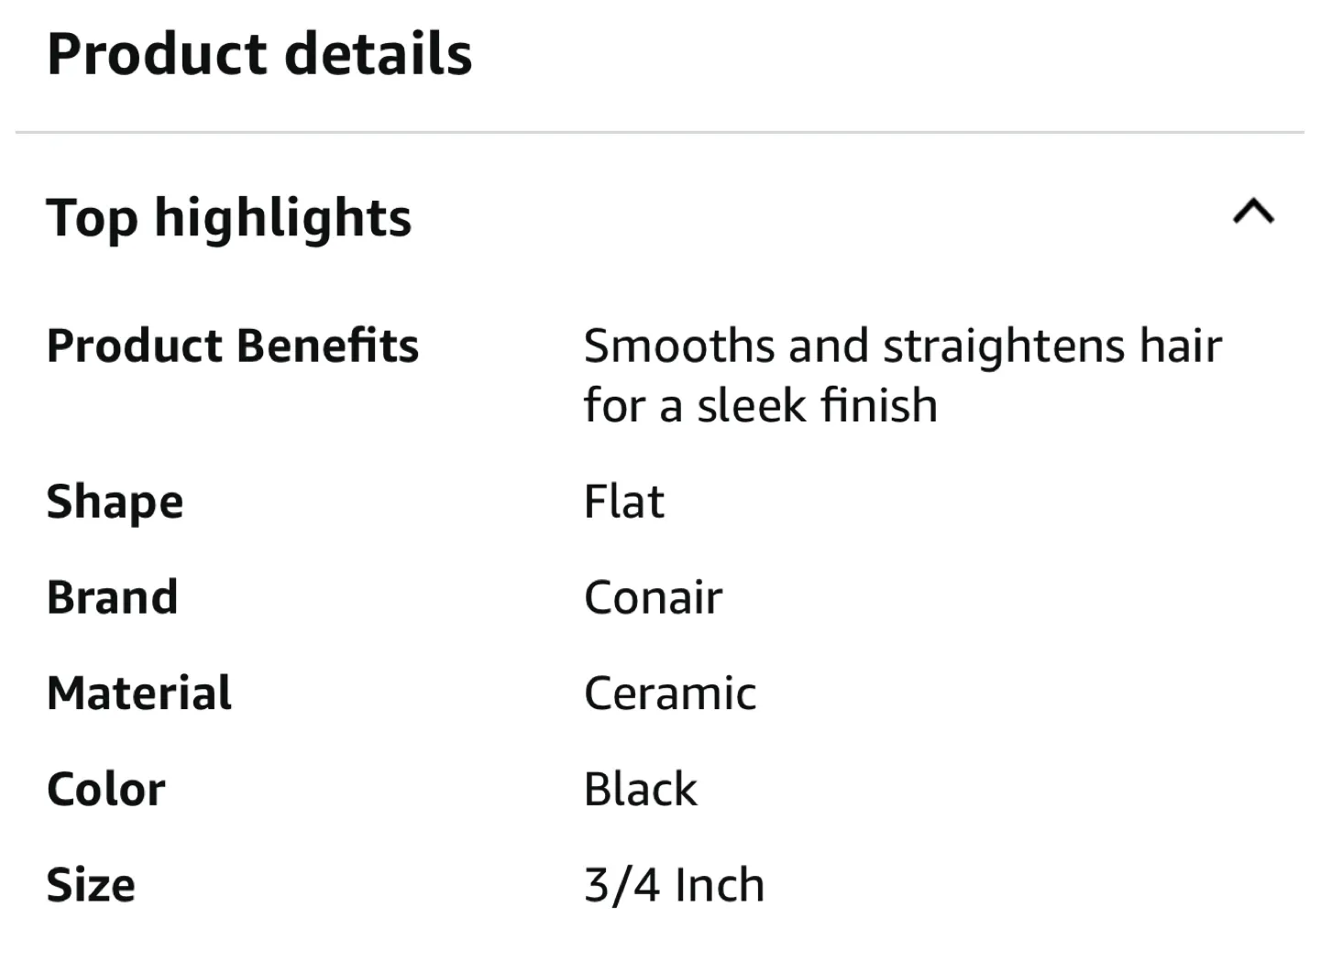The height and width of the screenshot is (962, 1320).
Task: Click the Top highlights label
Action: coord(229,218)
